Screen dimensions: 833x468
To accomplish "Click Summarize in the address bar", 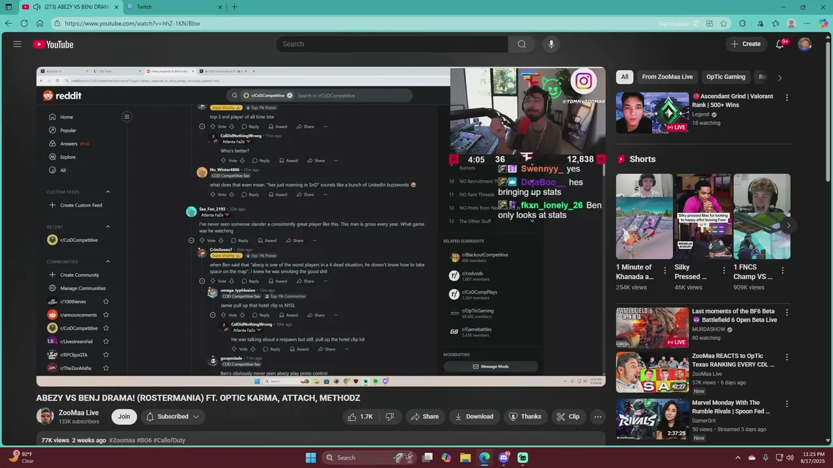I will click(x=674, y=23).
